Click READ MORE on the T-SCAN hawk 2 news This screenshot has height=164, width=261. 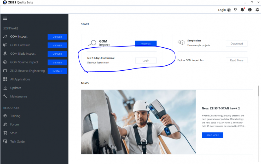(212, 135)
